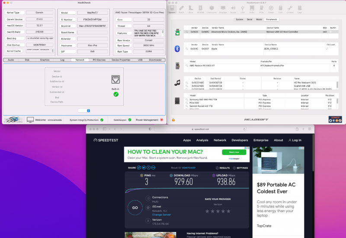This screenshot has height=238, width=346.
Task: Share Speedtest result via link icon
Action: 139,168
